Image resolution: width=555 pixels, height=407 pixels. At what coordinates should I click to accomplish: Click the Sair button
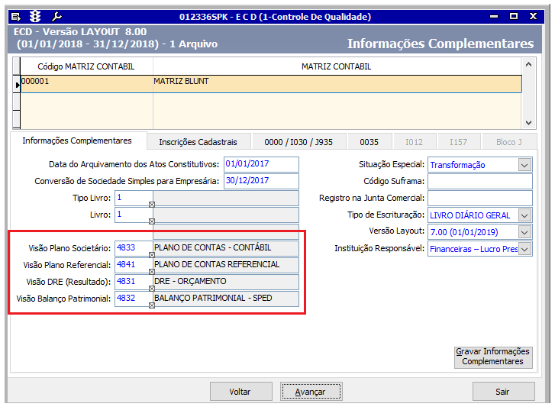tap(503, 392)
